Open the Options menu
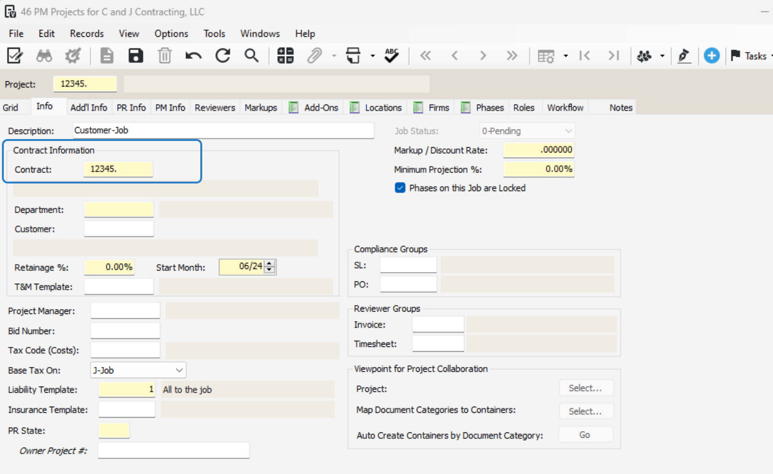 pos(171,33)
